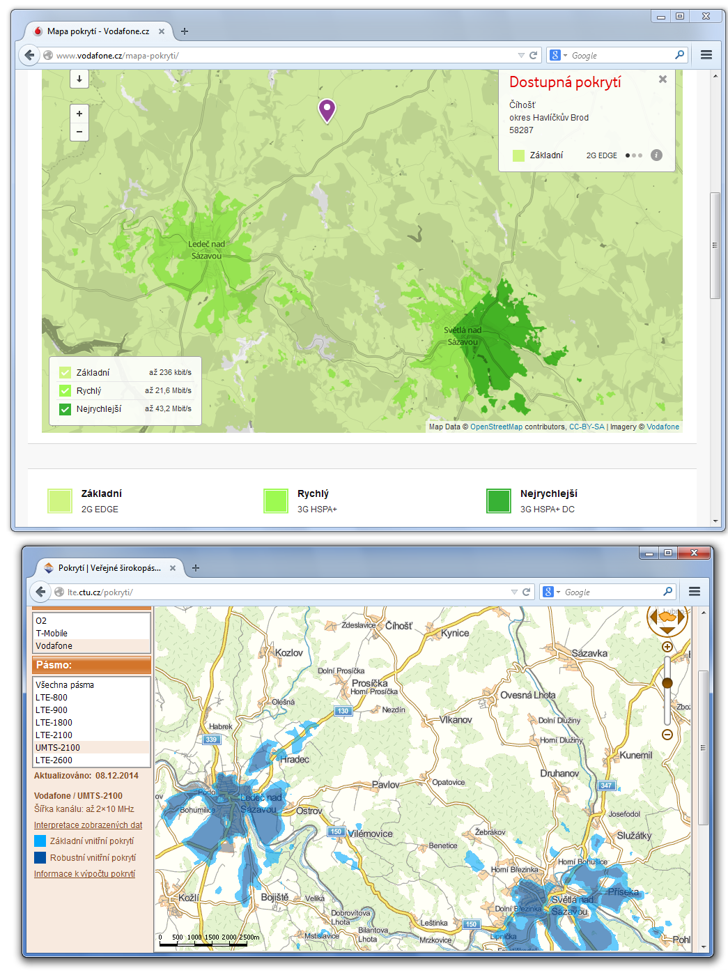Open the menu in Vodafone browser window
The height and width of the screenshot is (973, 728).
[706, 55]
